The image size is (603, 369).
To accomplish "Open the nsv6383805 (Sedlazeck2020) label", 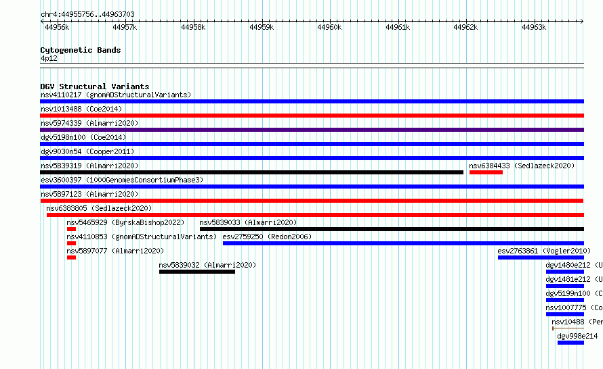I will [99, 208].
